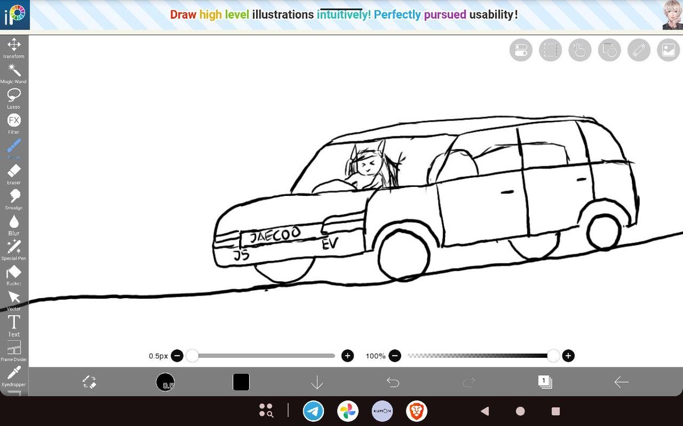
Task: Select the Brush tool
Action: coord(14,149)
